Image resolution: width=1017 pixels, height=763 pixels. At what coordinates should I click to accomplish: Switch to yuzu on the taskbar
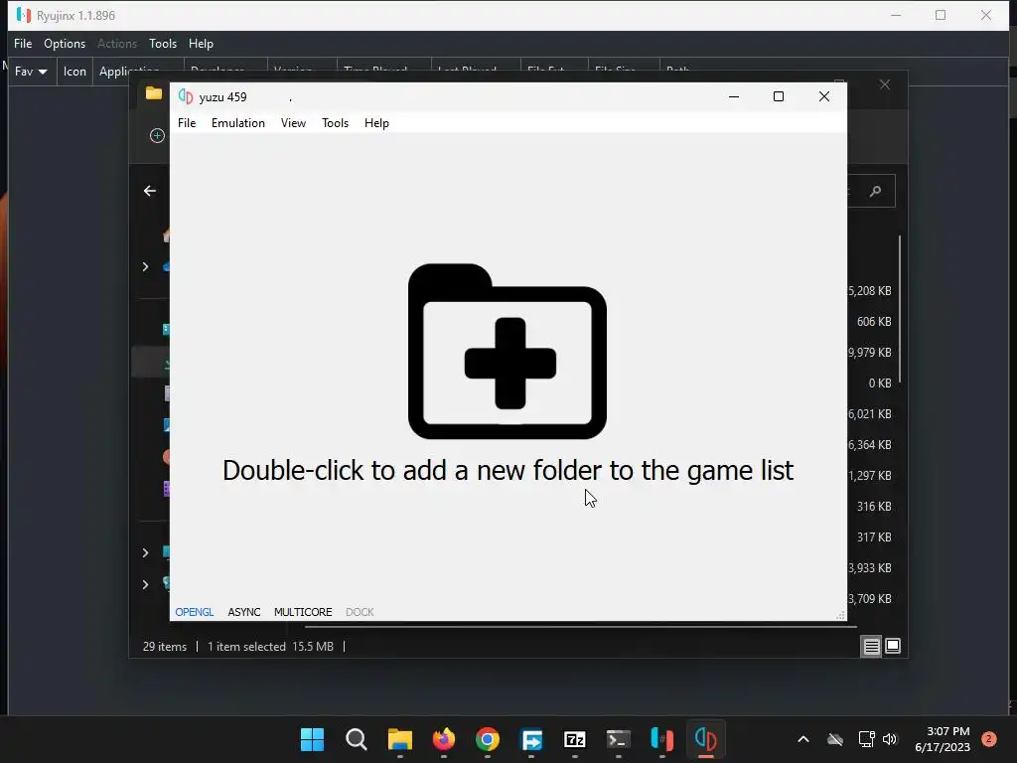pyautogui.click(x=706, y=739)
